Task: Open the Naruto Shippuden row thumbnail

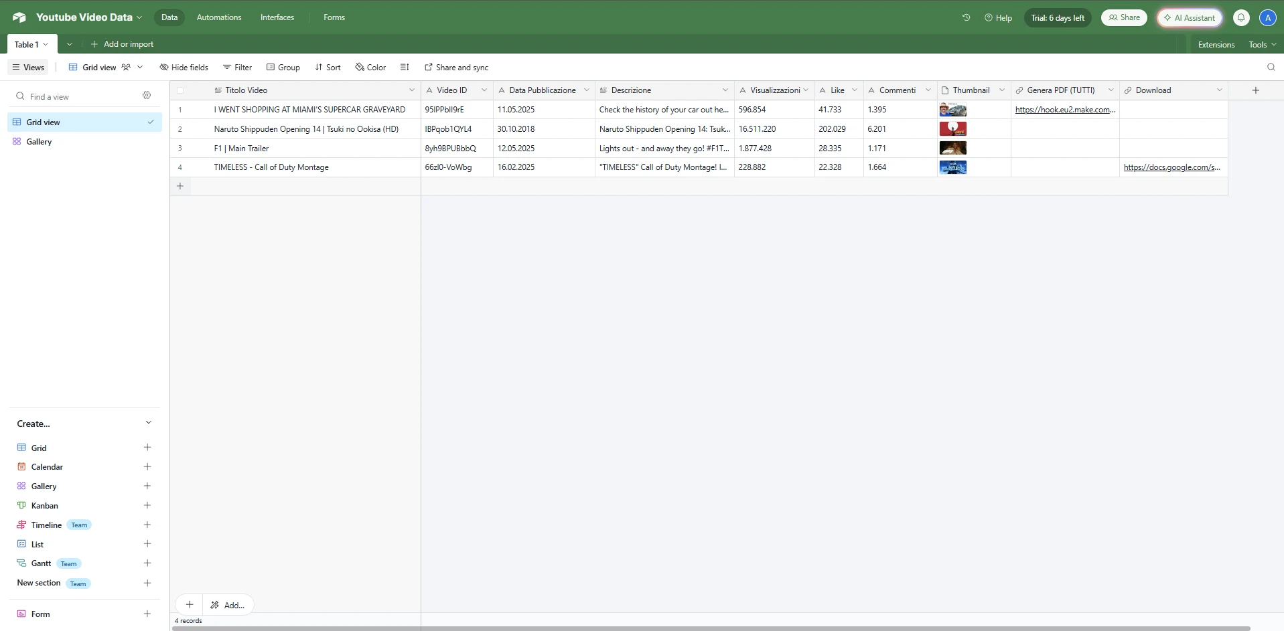Action: (x=952, y=129)
